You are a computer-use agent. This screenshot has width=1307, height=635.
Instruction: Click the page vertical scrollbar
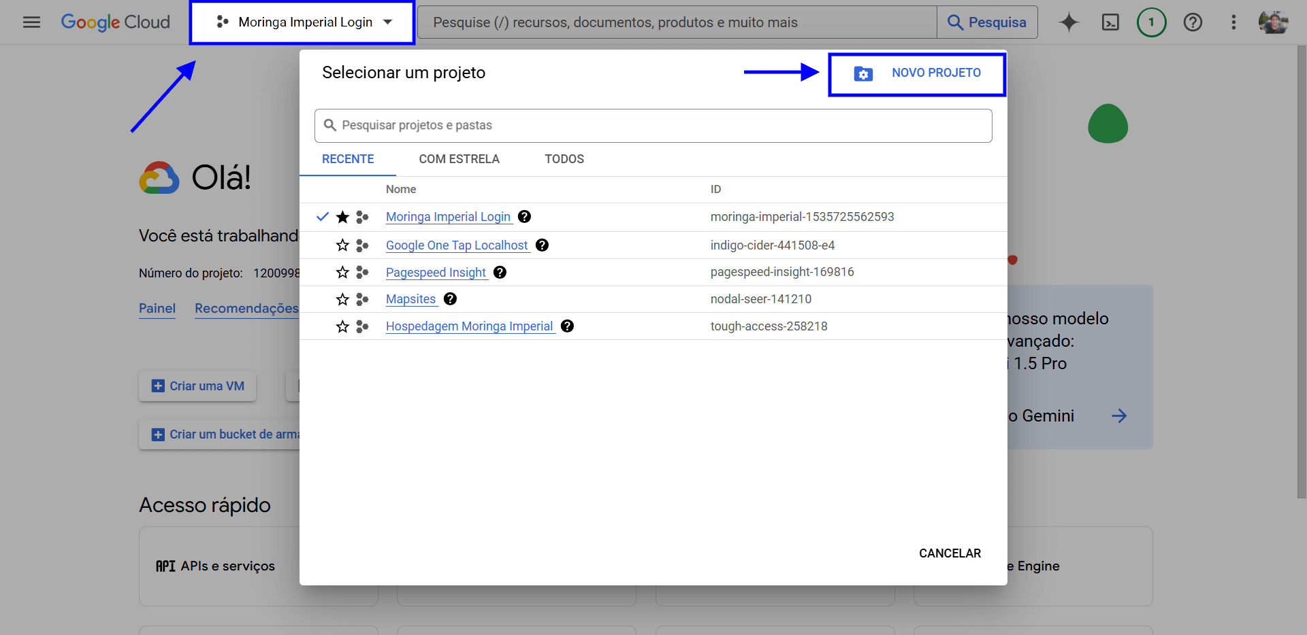click(1302, 272)
